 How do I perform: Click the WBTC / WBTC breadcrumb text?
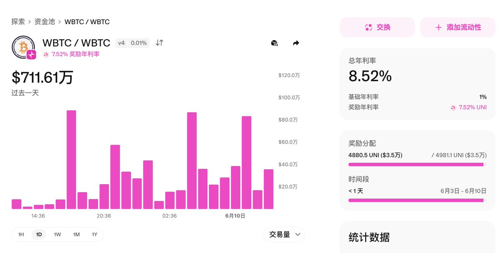click(87, 22)
